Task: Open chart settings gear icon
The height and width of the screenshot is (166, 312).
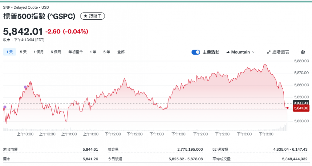Action: (x=303, y=52)
